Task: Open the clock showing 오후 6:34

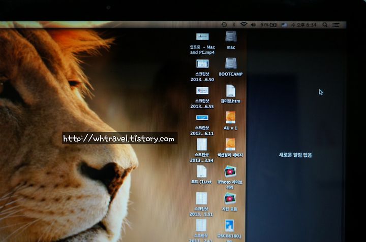Action: coord(303,25)
